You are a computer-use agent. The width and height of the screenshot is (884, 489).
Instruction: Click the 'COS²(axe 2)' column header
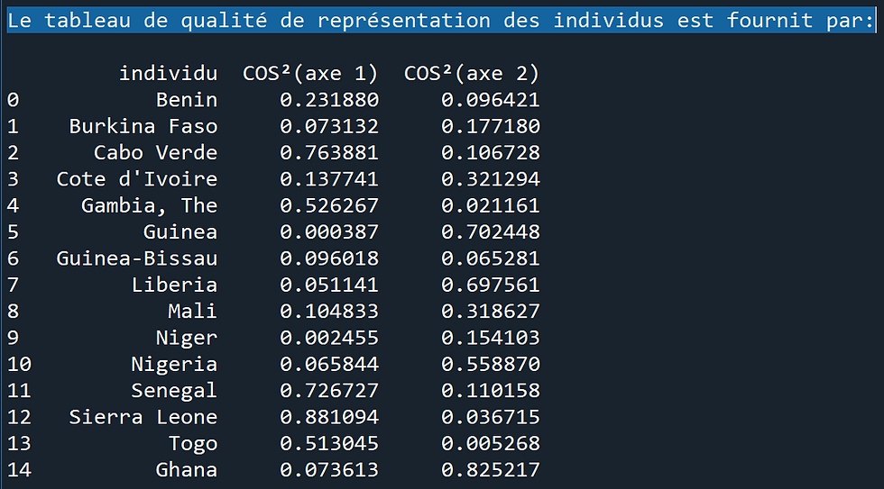[x=471, y=73]
